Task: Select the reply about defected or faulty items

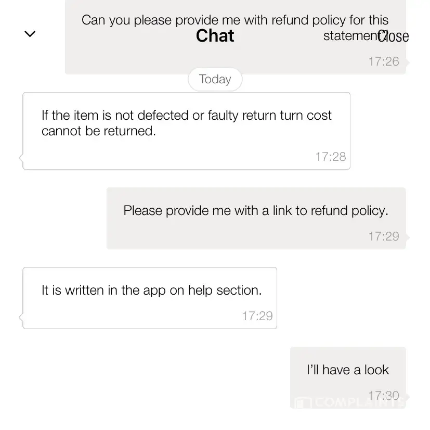Action: 186,123
